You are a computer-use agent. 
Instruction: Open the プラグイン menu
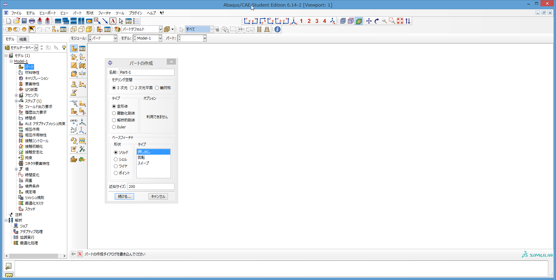(x=135, y=13)
